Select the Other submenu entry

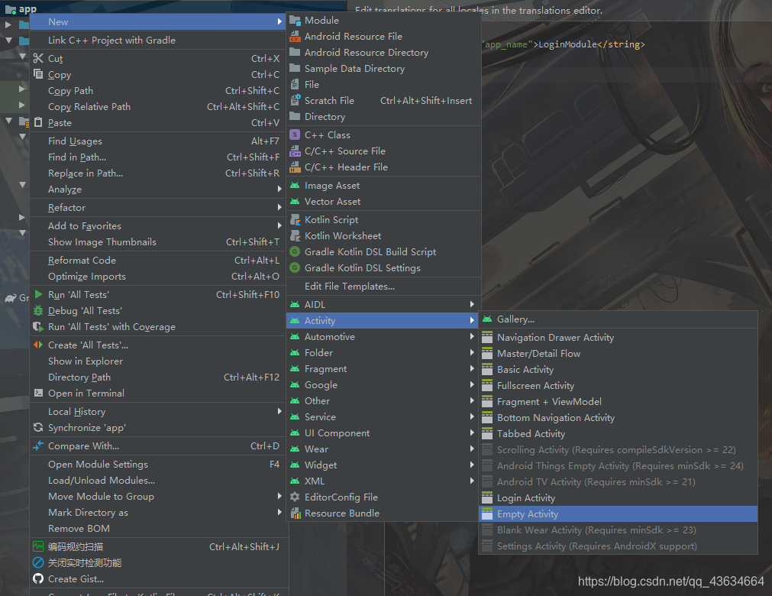383,401
